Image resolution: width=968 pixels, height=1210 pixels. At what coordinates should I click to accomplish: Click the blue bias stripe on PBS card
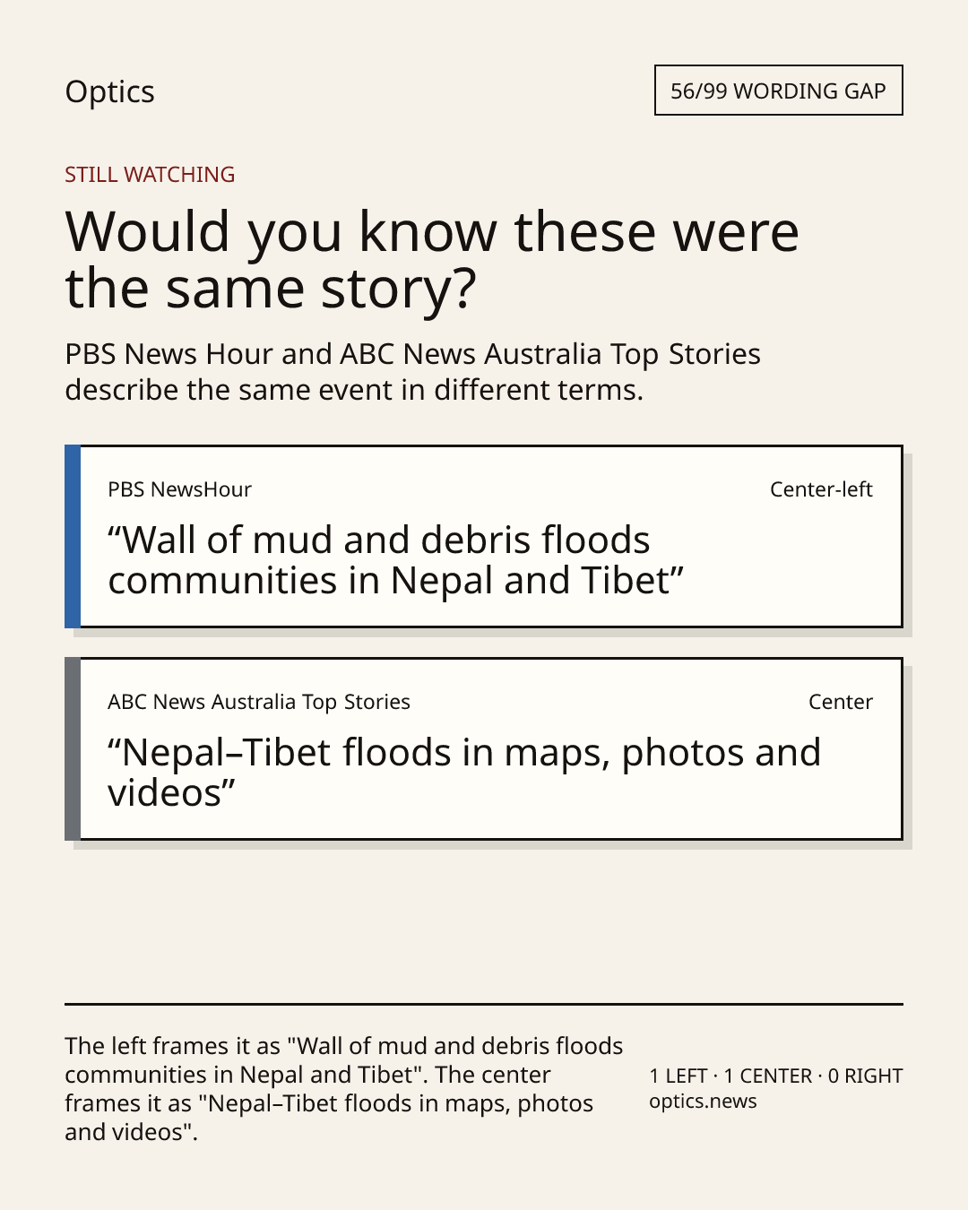pos(73,536)
